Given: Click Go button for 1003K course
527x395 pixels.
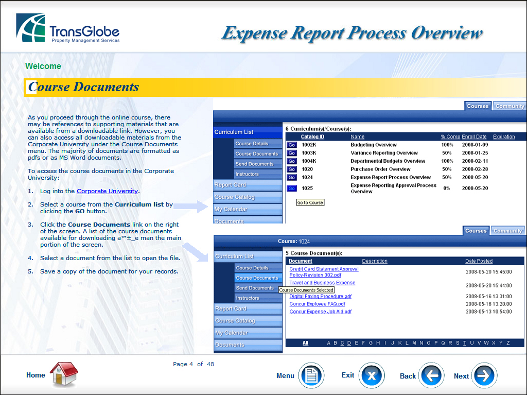Looking at the screenshot, I should 292,153.
